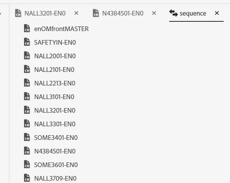Click the file icon beside SOME3401-EN0
The height and width of the screenshot is (183, 230).
pos(27,137)
